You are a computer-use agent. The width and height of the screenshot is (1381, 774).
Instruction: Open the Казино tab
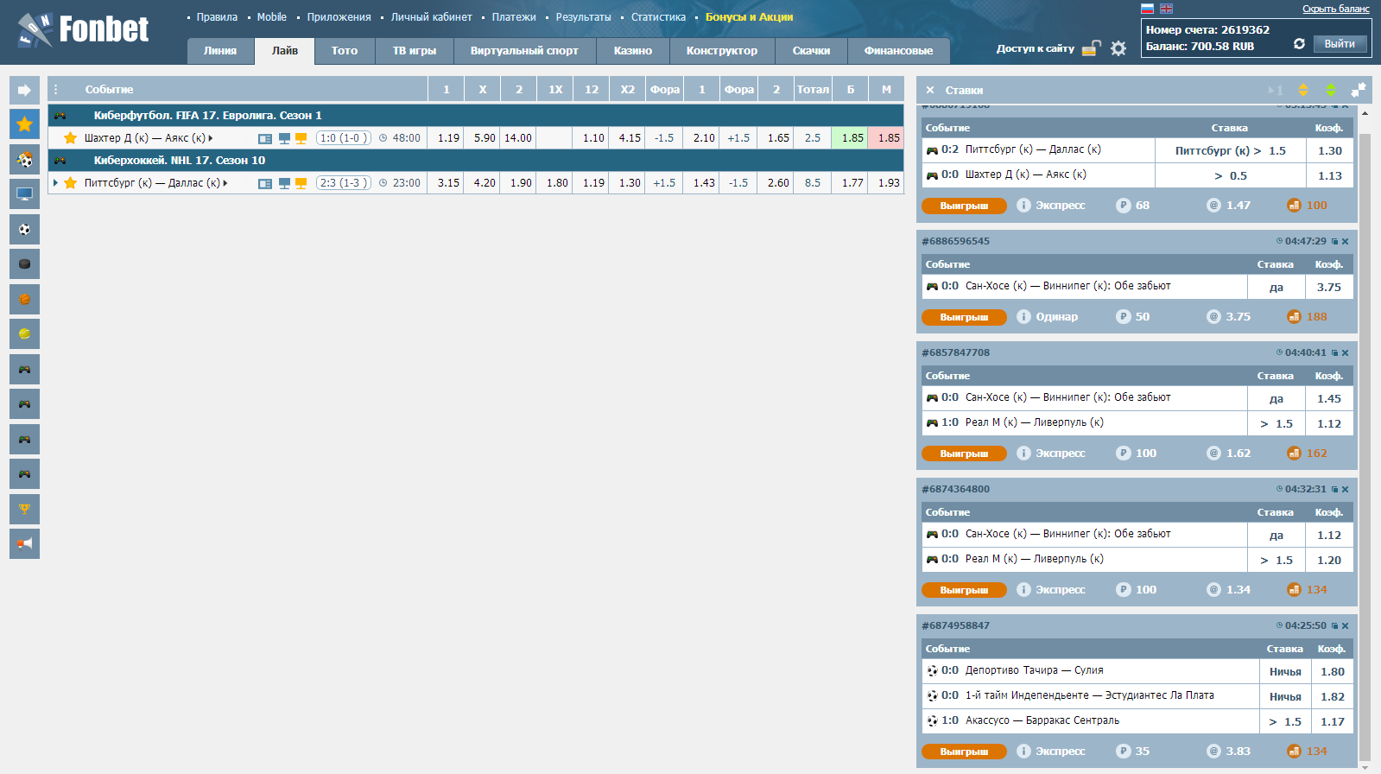[632, 51]
